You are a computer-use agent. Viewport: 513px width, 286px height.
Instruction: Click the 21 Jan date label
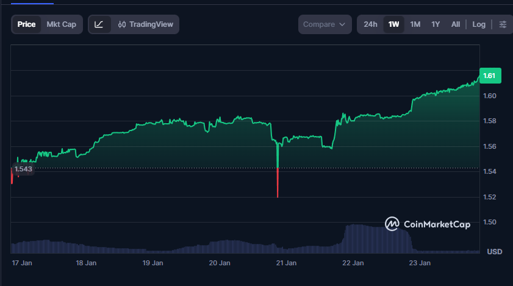point(286,263)
